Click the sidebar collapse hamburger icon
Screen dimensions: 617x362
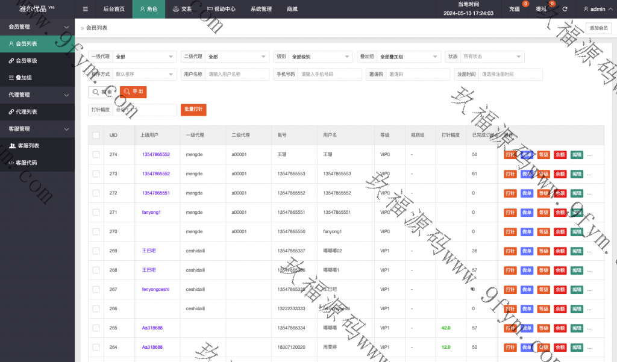pyautogui.click(x=86, y=9)
